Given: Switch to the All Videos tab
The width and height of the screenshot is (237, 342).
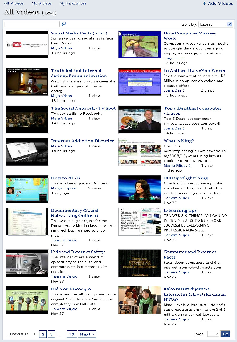Looking at the screenshot, I should (14, 3).
